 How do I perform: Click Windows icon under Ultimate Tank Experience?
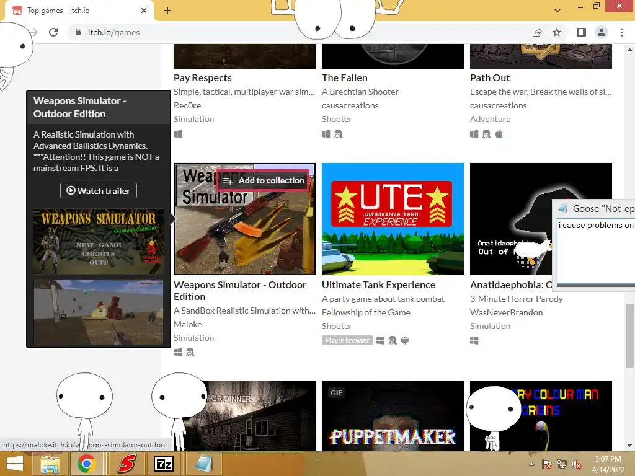pyautogui.click(x=380, y=340)
